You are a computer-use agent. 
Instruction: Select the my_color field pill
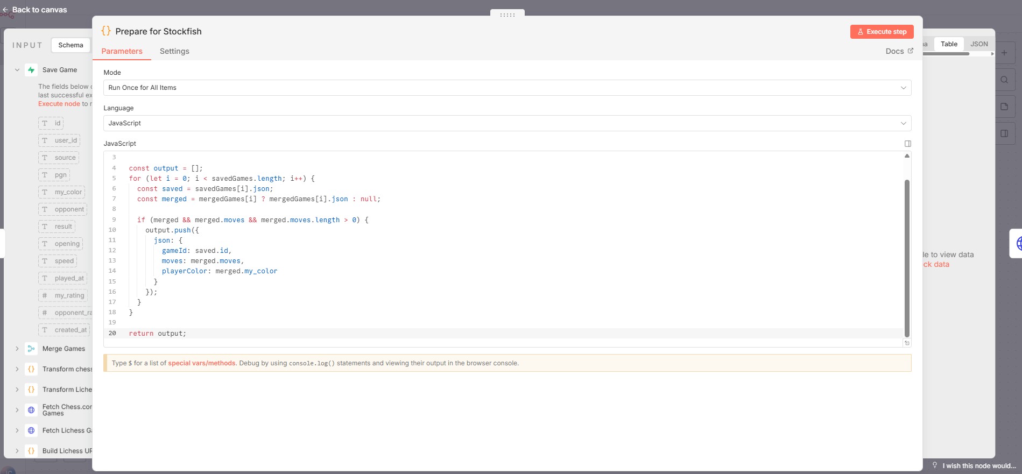pos(62,192)
